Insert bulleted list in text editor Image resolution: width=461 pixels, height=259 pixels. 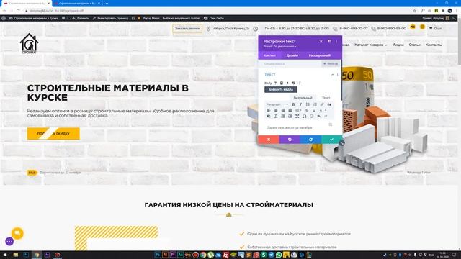click(308, 104)
